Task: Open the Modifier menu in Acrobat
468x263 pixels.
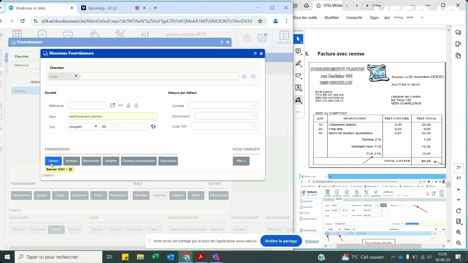Action: 332,18
